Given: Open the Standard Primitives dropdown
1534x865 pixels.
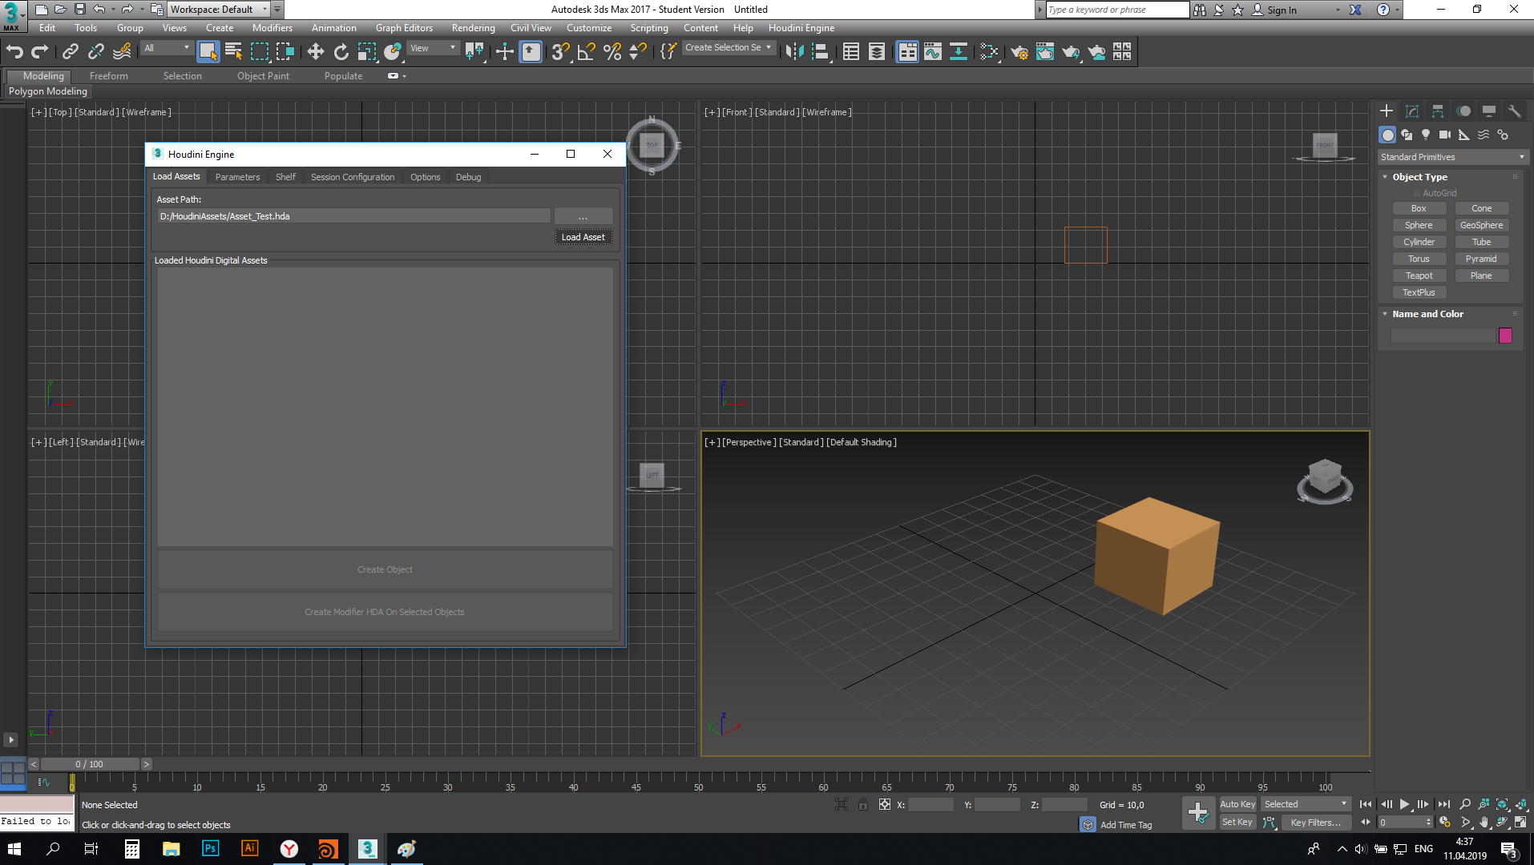Looking at the screenshot, I should [x=1452, y=157].
